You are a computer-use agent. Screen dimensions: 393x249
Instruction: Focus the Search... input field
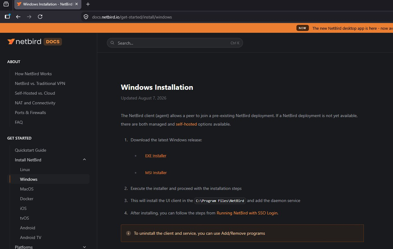(175, 43)
